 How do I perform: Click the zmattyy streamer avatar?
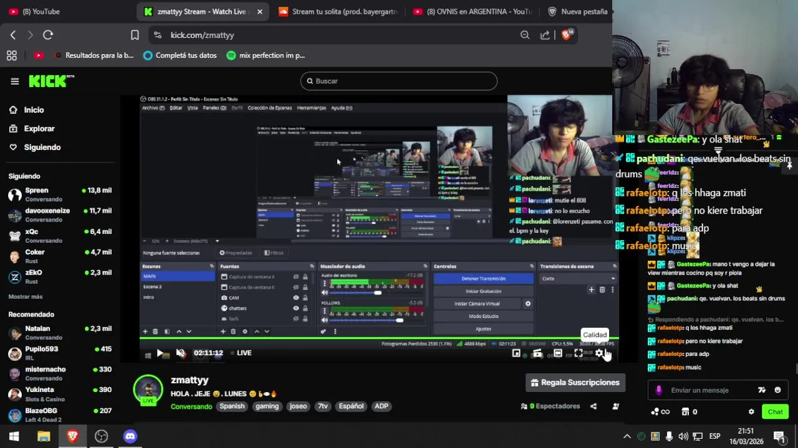(148, 390)
